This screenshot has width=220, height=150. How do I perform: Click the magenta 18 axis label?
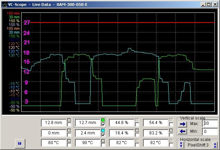click(x=26, y=53)
